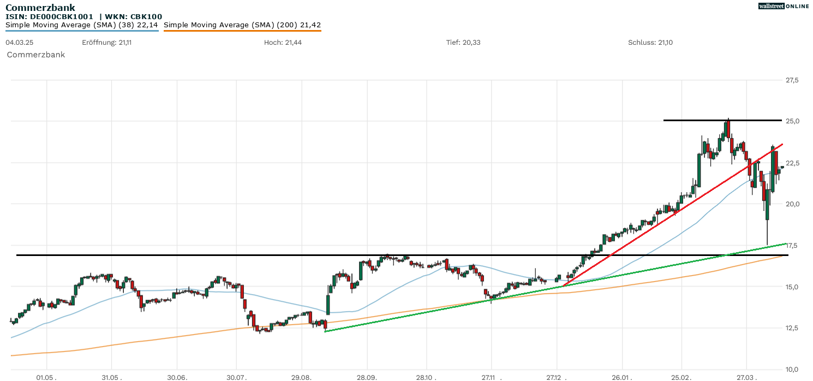Click the bold Commerzbank chart title
This screenshot has width=813, height=381.
coord(40,8)
